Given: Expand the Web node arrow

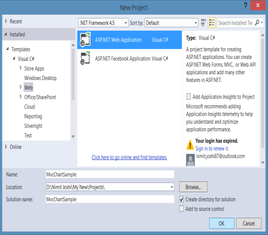Looking at the screenshot, I should point(21,87).
